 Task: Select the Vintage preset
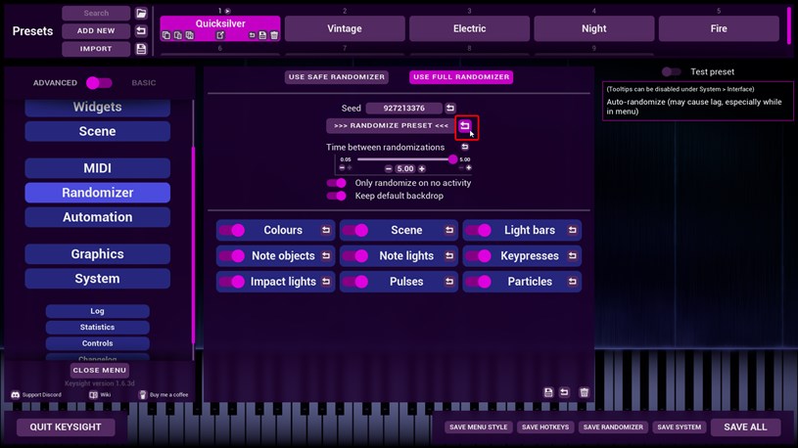point(345,28)
